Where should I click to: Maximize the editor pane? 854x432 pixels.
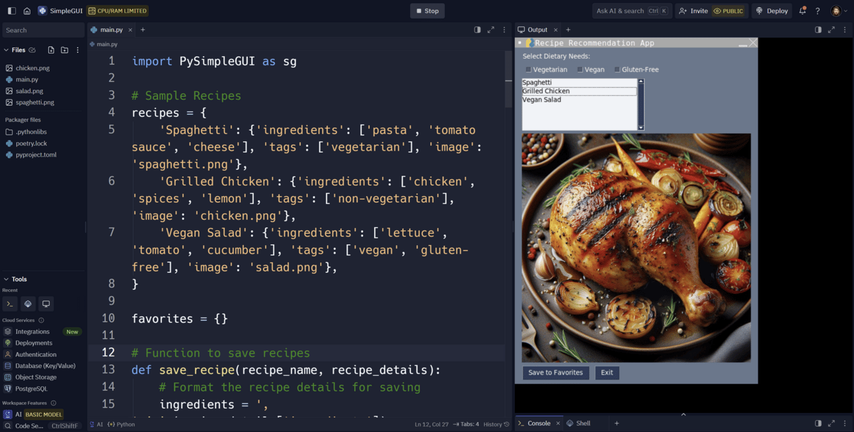click(490, 30)
